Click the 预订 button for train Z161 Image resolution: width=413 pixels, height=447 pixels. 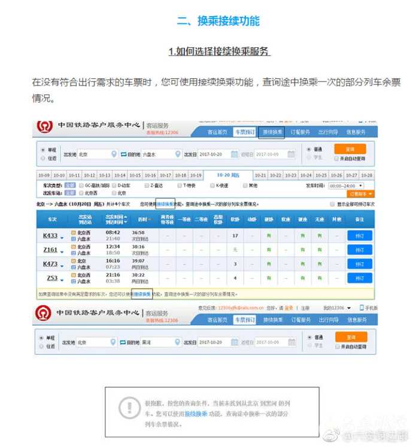[x=359, y=250]
